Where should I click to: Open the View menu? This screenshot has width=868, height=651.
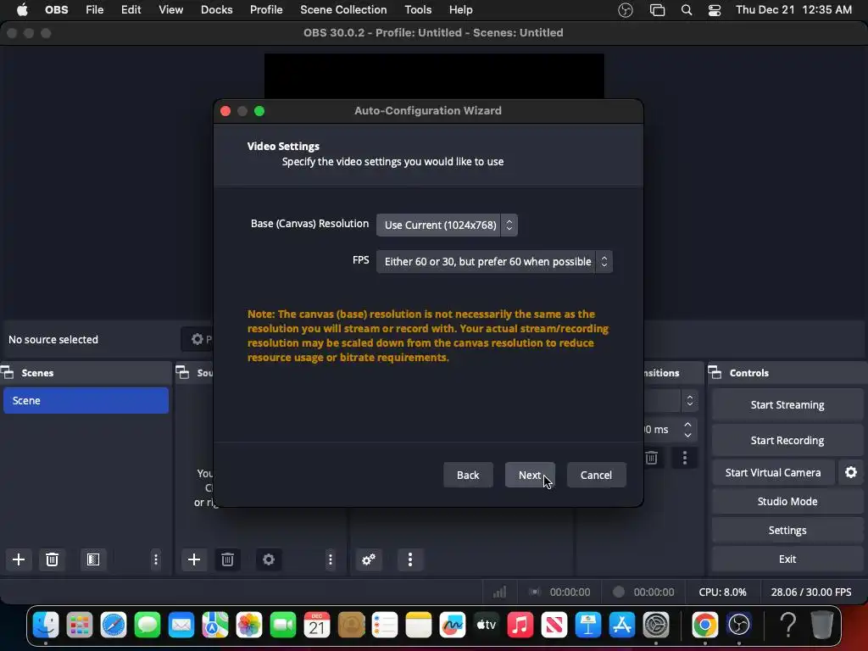[x=170, y=10]
